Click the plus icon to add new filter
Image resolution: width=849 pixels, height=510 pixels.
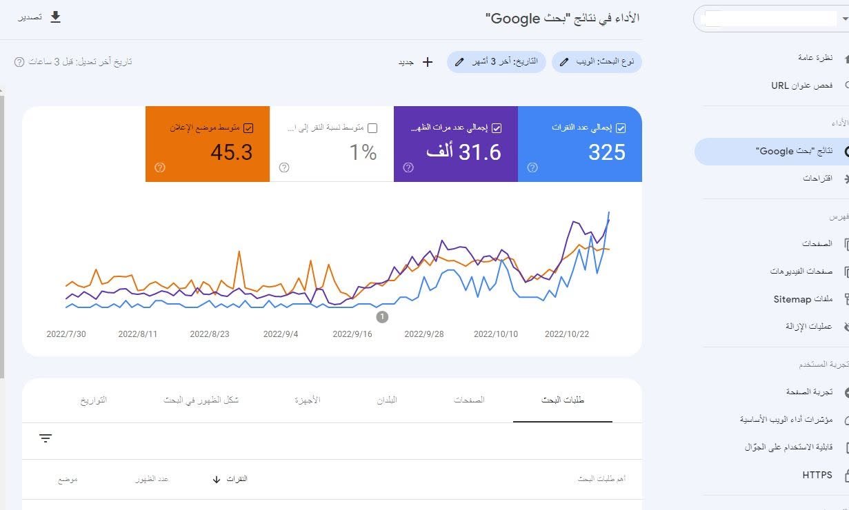(428, 62)
